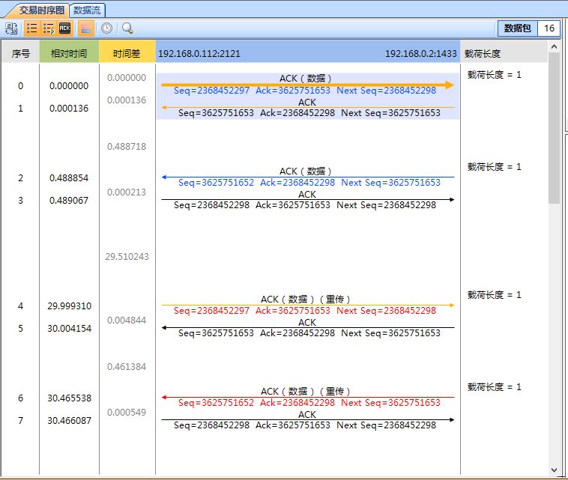Click relative time 0.000000 of packet 0
568x480 pixels.
click(x=69, y=86)
